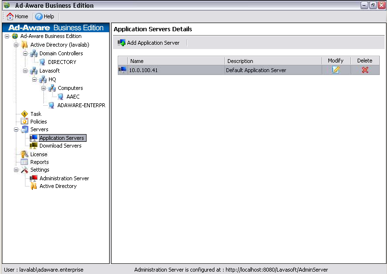This screenshot has height=274, width=387.
Task: Open Policies in the tree
Action: pyautogui.click(x=38, y=122)
